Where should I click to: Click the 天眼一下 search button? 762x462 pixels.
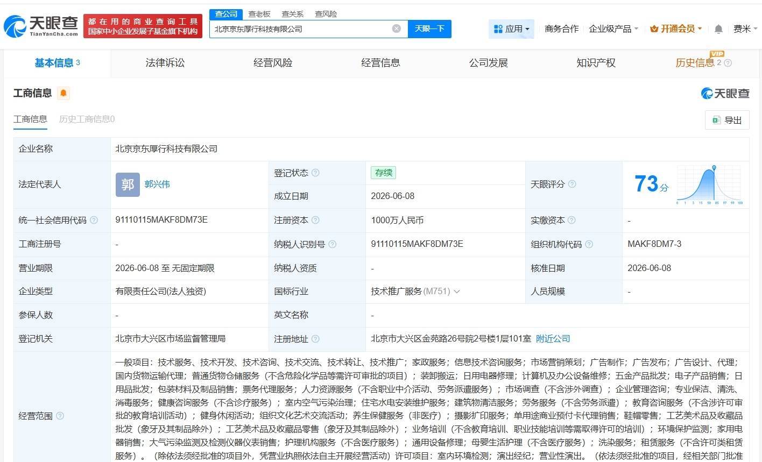click(429, 29)
